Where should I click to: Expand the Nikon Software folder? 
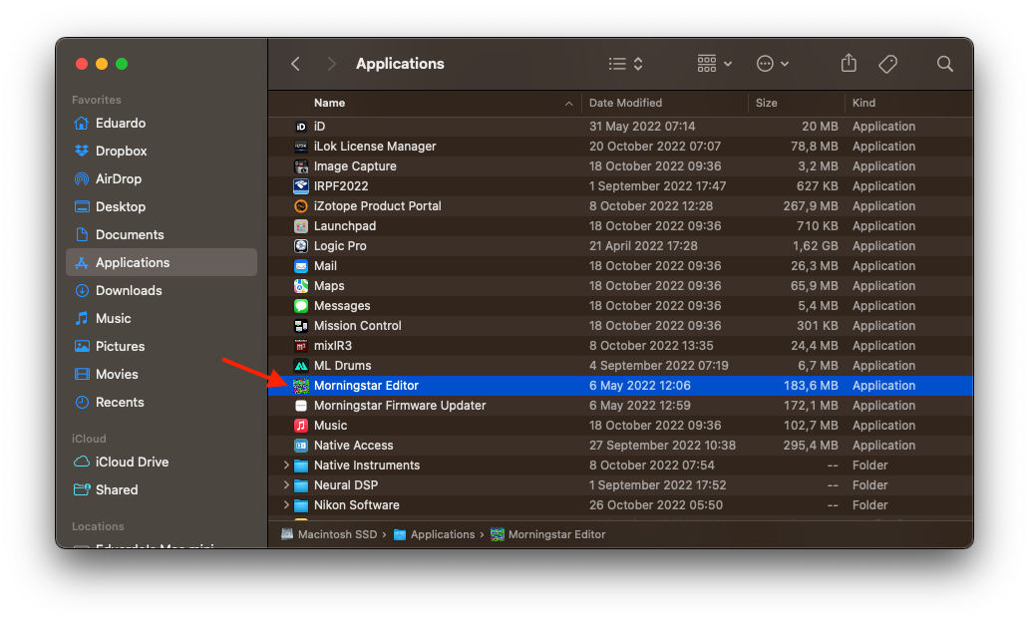(x=286, y=505)
